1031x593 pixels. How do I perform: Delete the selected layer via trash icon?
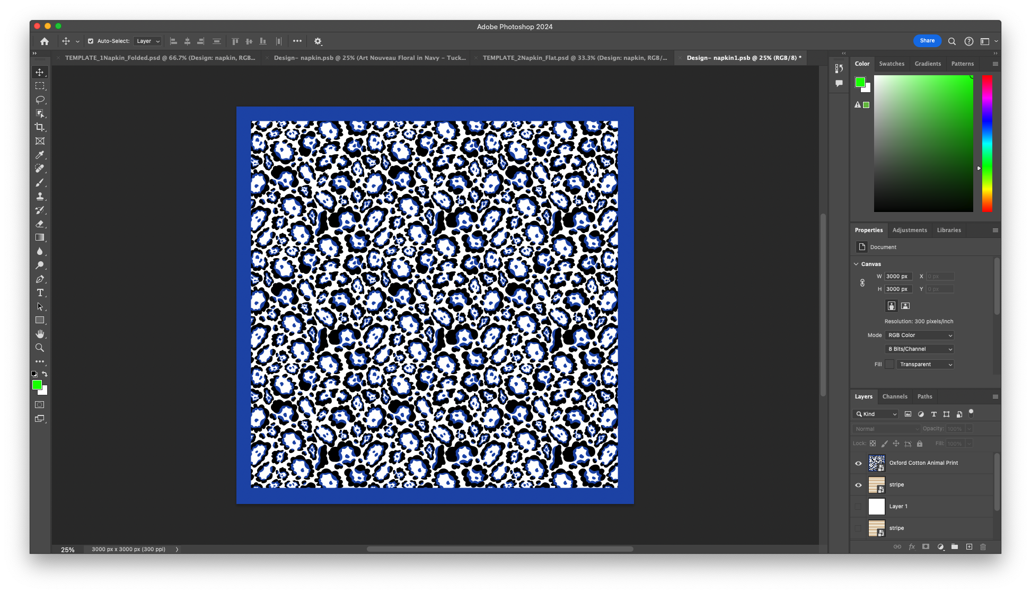pyautogui.click(x=984, y=546)
